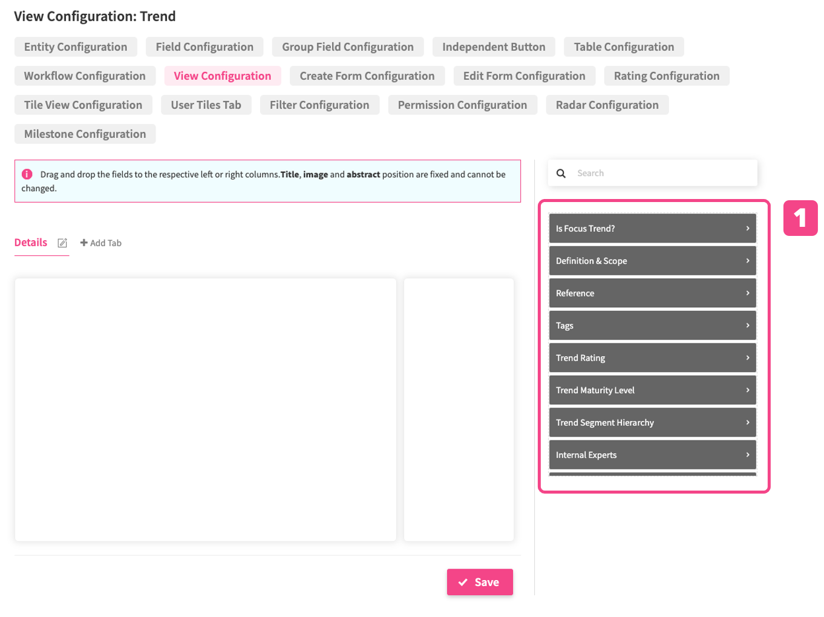The height and width of the screenshot is (617, 824).
Task: Click the pink info icon in notice
Action: point(27,174)
